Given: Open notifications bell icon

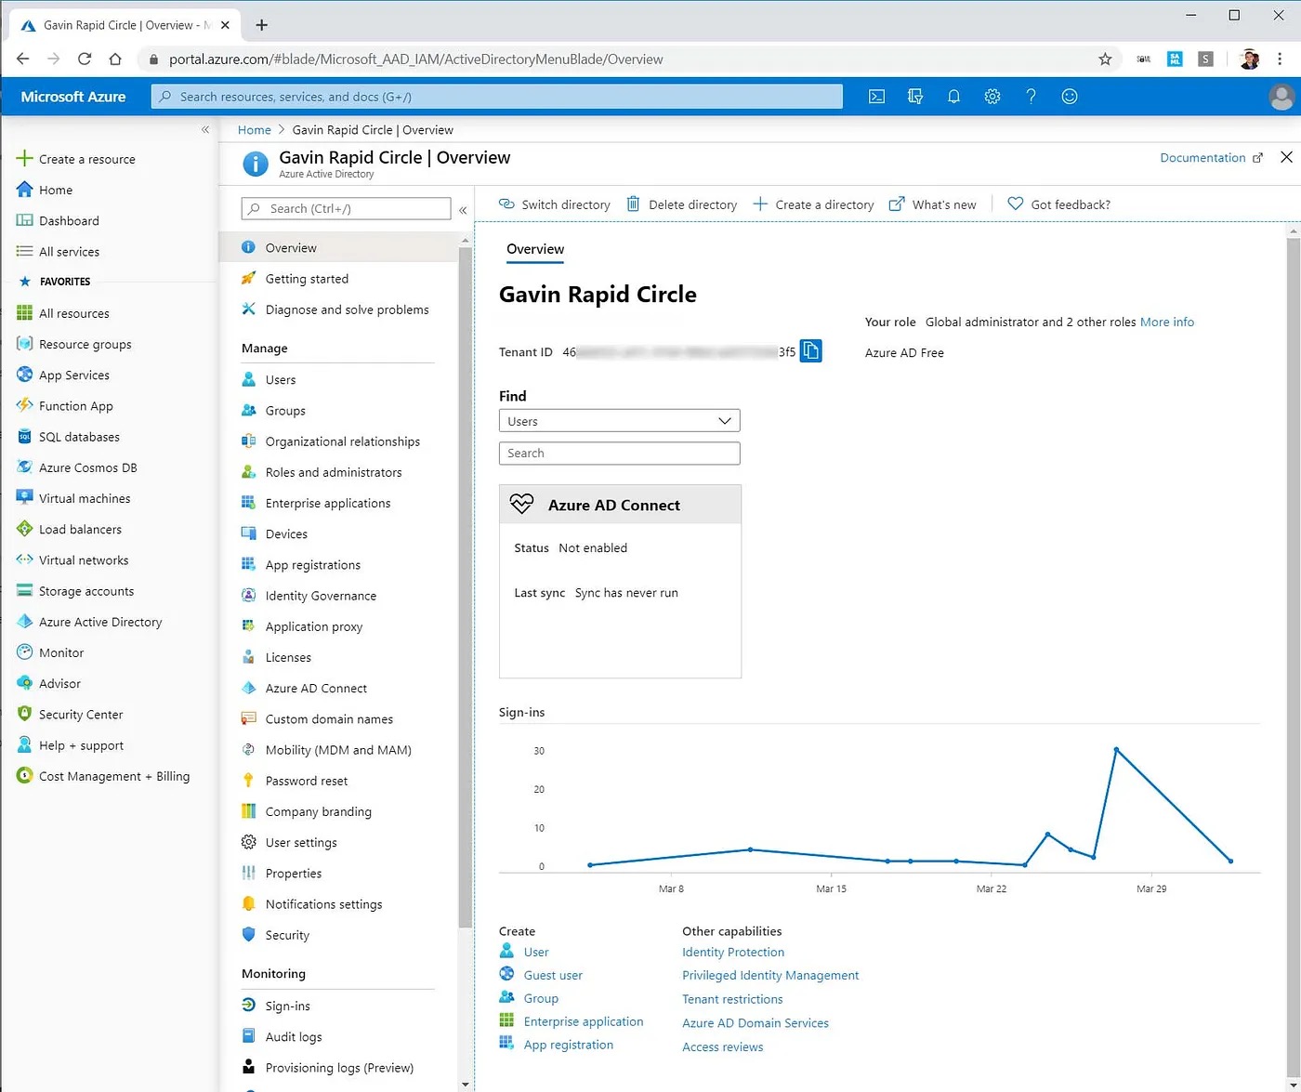Looking at the screenshot, I should (953, 97).
